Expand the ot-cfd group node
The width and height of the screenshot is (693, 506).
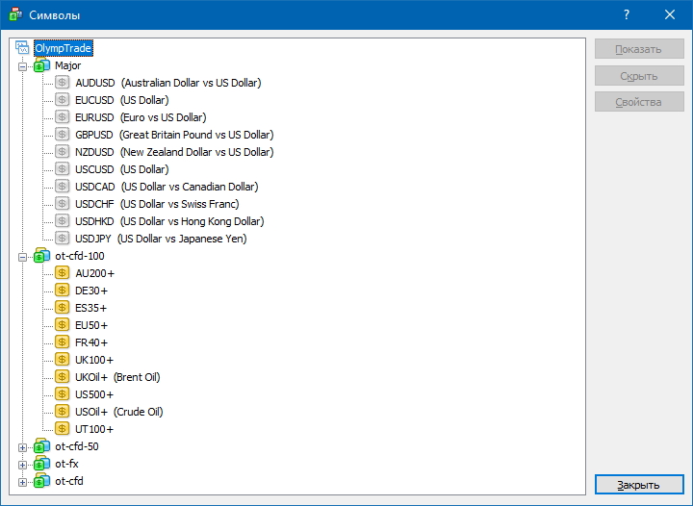tap(23, 481)
